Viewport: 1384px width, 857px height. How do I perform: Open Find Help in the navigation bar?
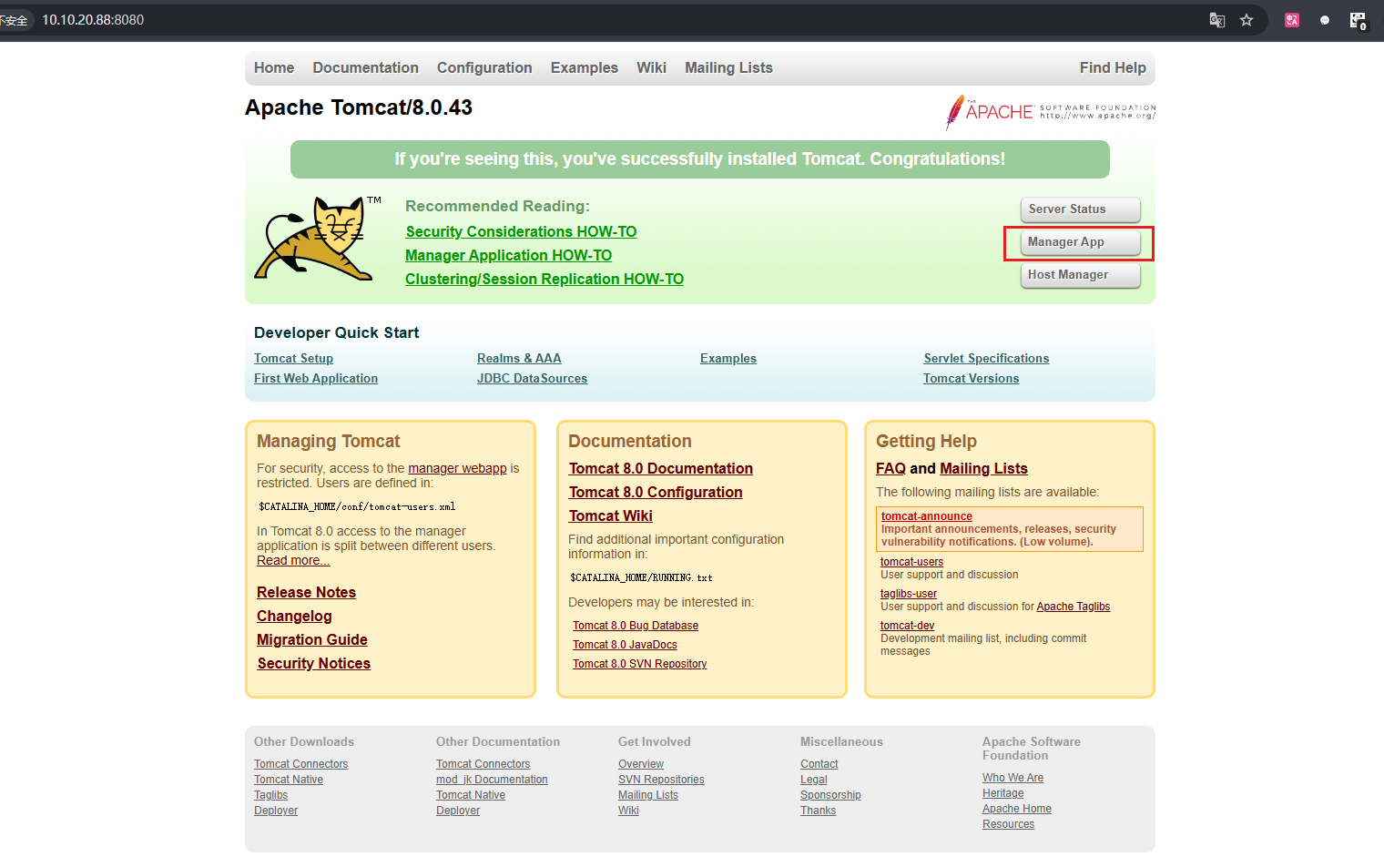tap(1112, 68)
